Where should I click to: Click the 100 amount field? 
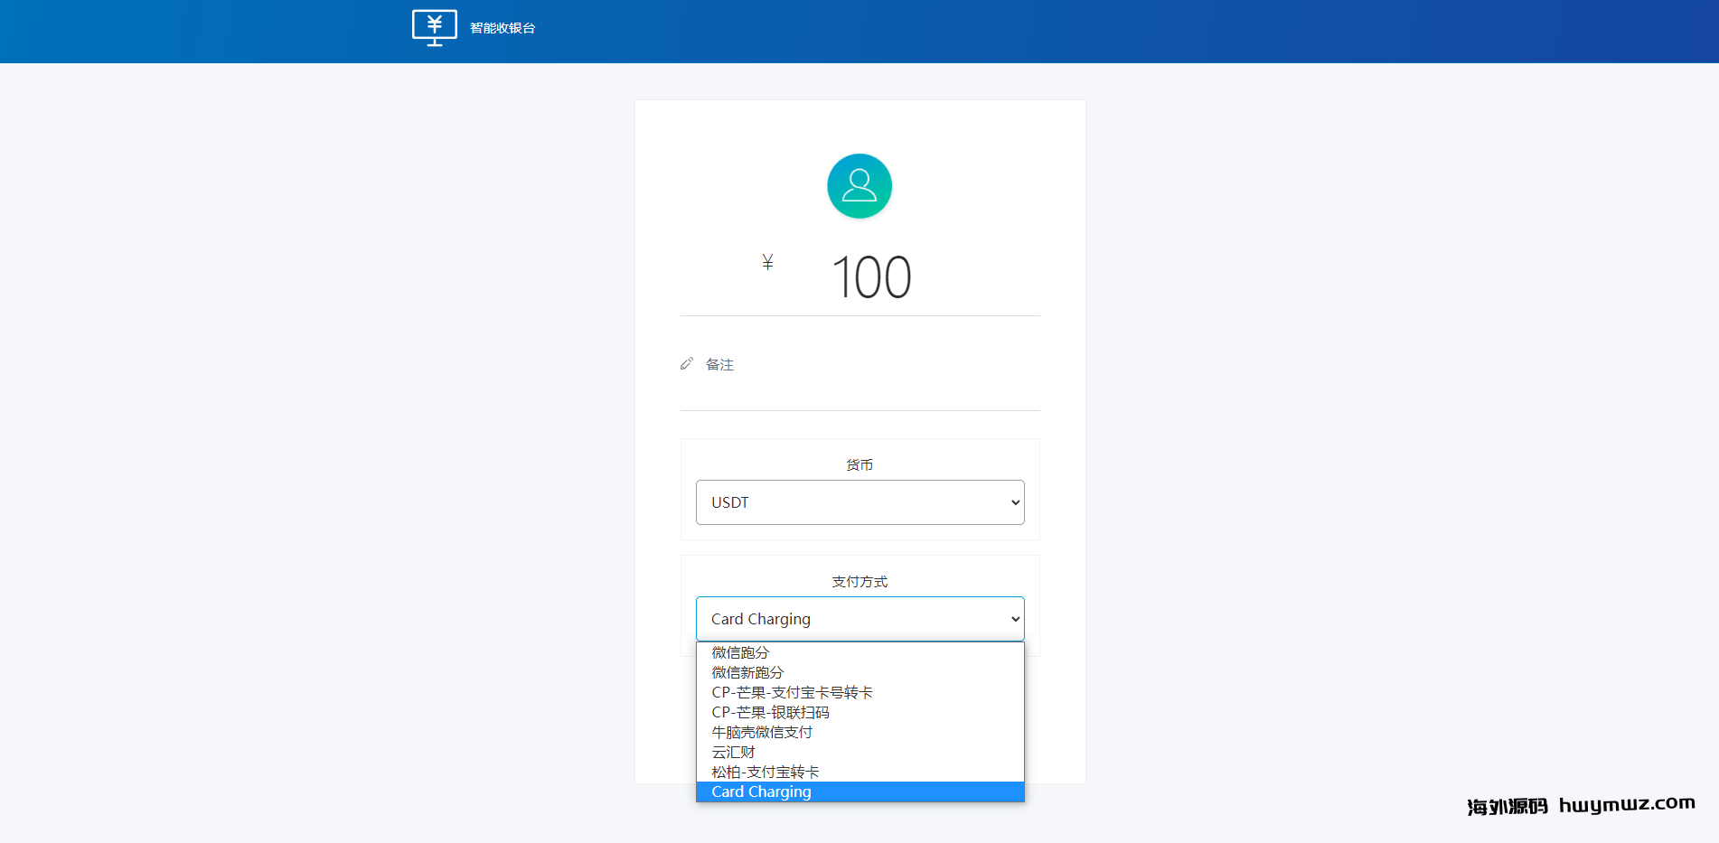871,277
